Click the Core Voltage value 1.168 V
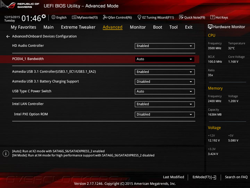Image resolution: width=250 pixels, height=188 pixels. (x=233, y=62)
